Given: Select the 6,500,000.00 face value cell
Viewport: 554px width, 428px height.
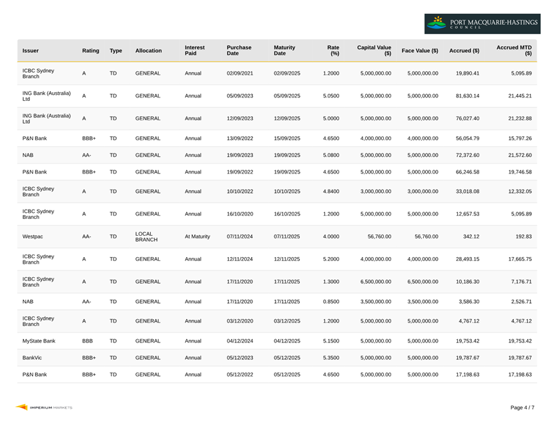Looking at the screenshot, I should point(423,282).
